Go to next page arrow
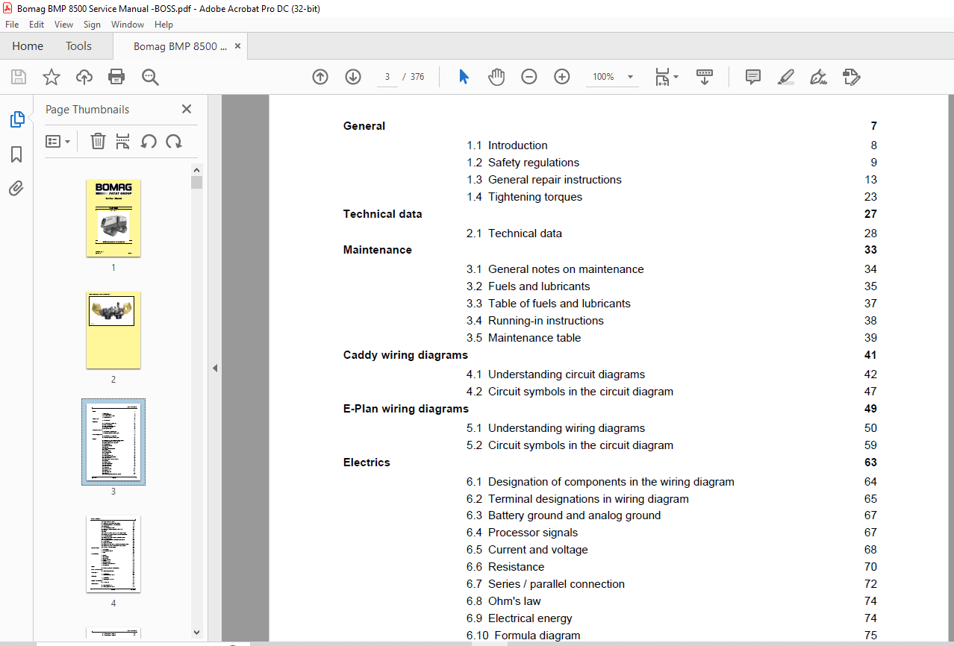Screen dimensions: 954x646 353,77
